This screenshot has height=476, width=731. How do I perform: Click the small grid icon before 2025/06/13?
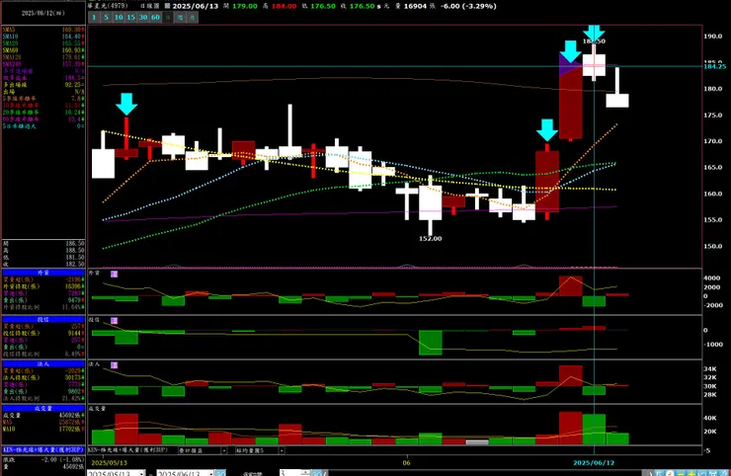(167, 6)
